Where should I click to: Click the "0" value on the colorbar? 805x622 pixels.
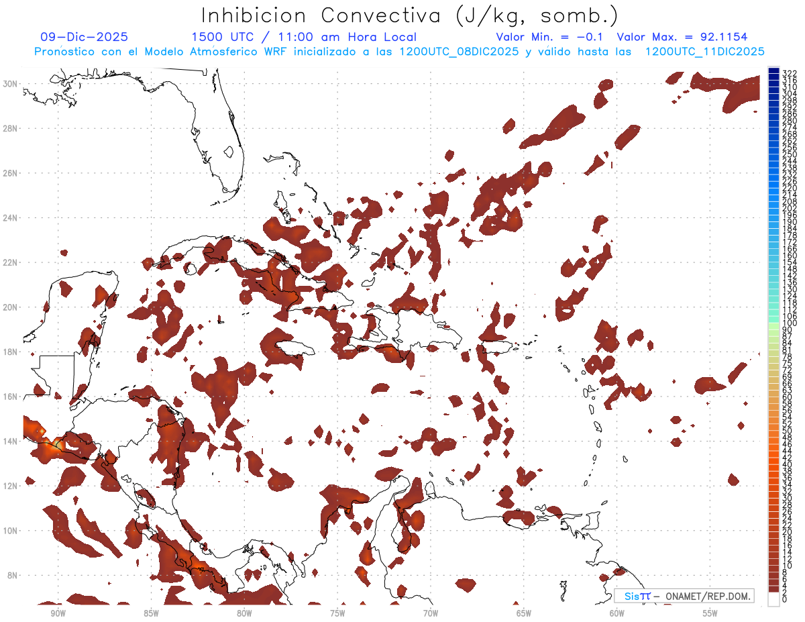tap(785, 599)
